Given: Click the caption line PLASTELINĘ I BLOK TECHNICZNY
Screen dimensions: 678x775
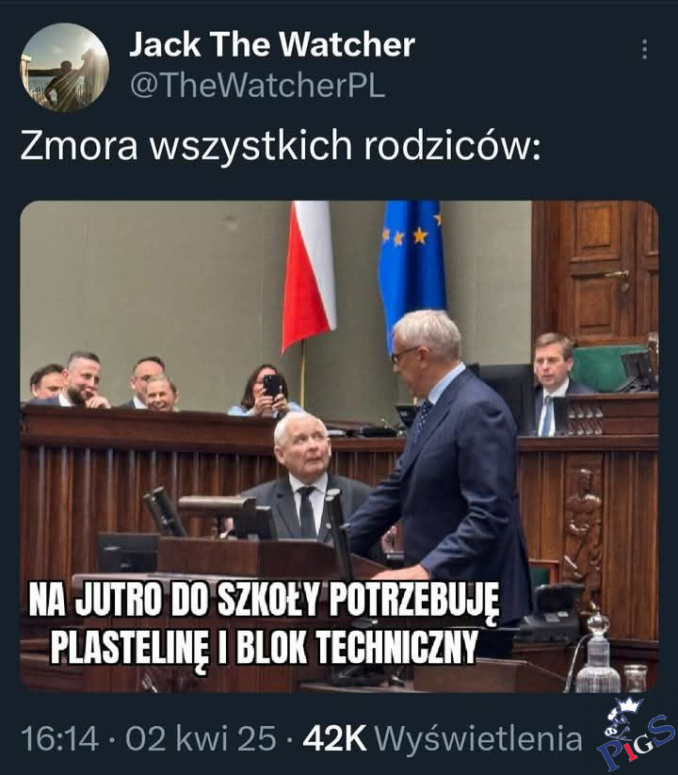Looking at the screenshot, I should point(264,646).
